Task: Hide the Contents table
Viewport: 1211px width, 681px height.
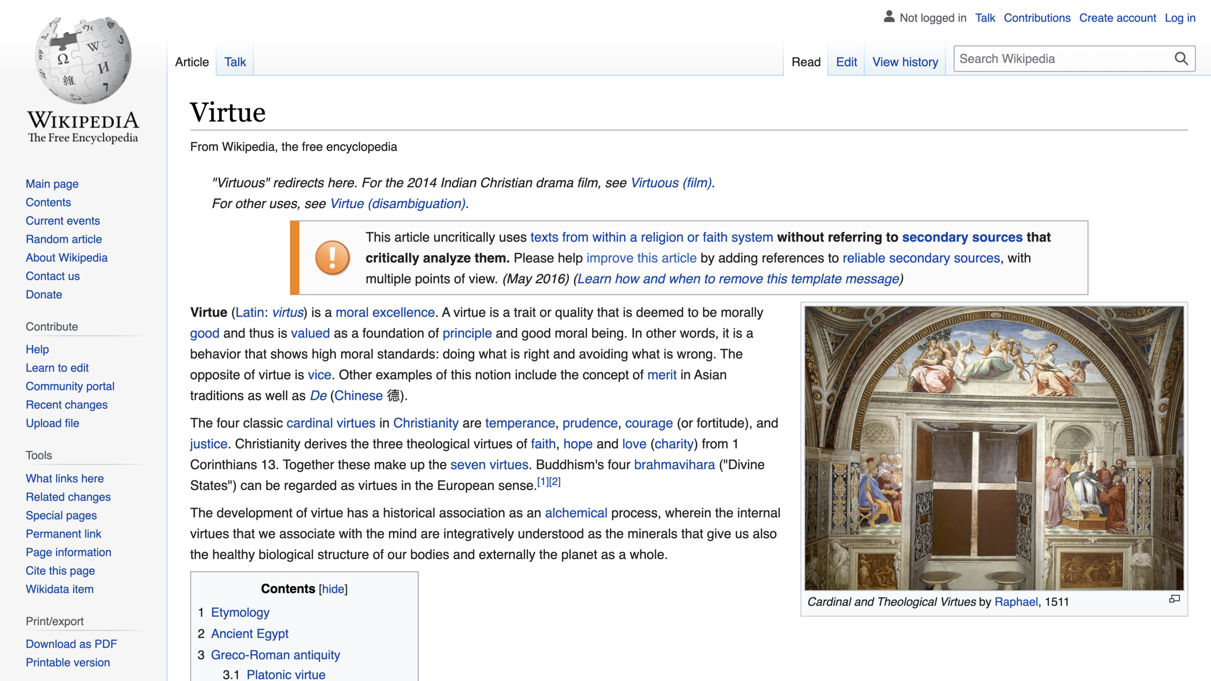Action: [x=333, y=589]
